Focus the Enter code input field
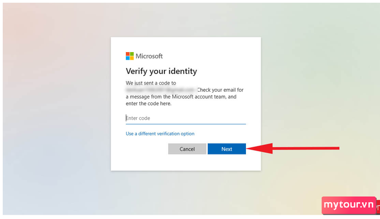This screenshot has width=380, height=219. 186,118
